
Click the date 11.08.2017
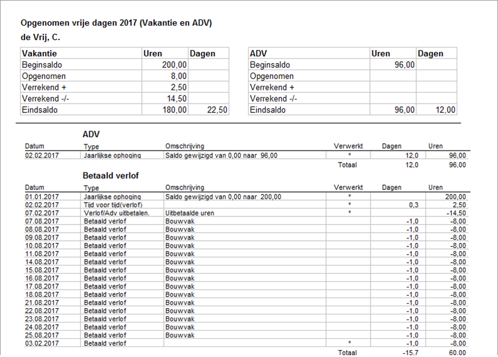[x=42, y=254]
